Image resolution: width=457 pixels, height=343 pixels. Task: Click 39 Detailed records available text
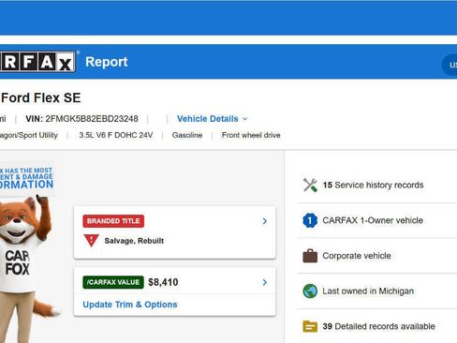click(378, 326)
